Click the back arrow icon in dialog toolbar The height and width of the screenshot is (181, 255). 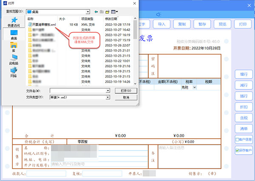[x=96, y=11]
